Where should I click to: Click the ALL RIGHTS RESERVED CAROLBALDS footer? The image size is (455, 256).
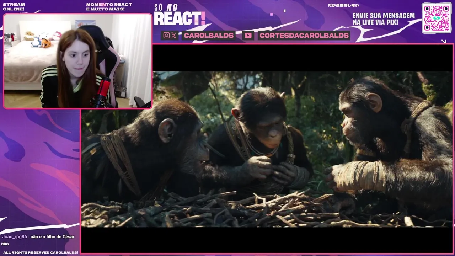tap(41, 252)
